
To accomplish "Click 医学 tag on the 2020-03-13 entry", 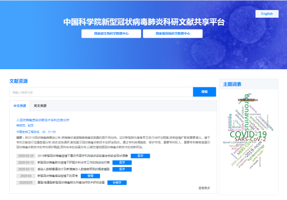I will click(121, 169).
